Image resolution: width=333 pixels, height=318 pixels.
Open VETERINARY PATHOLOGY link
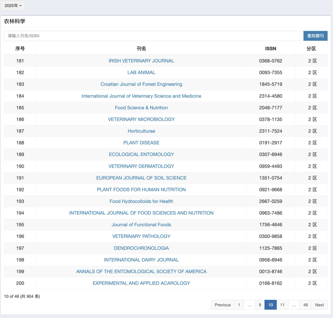click(141, 236)
